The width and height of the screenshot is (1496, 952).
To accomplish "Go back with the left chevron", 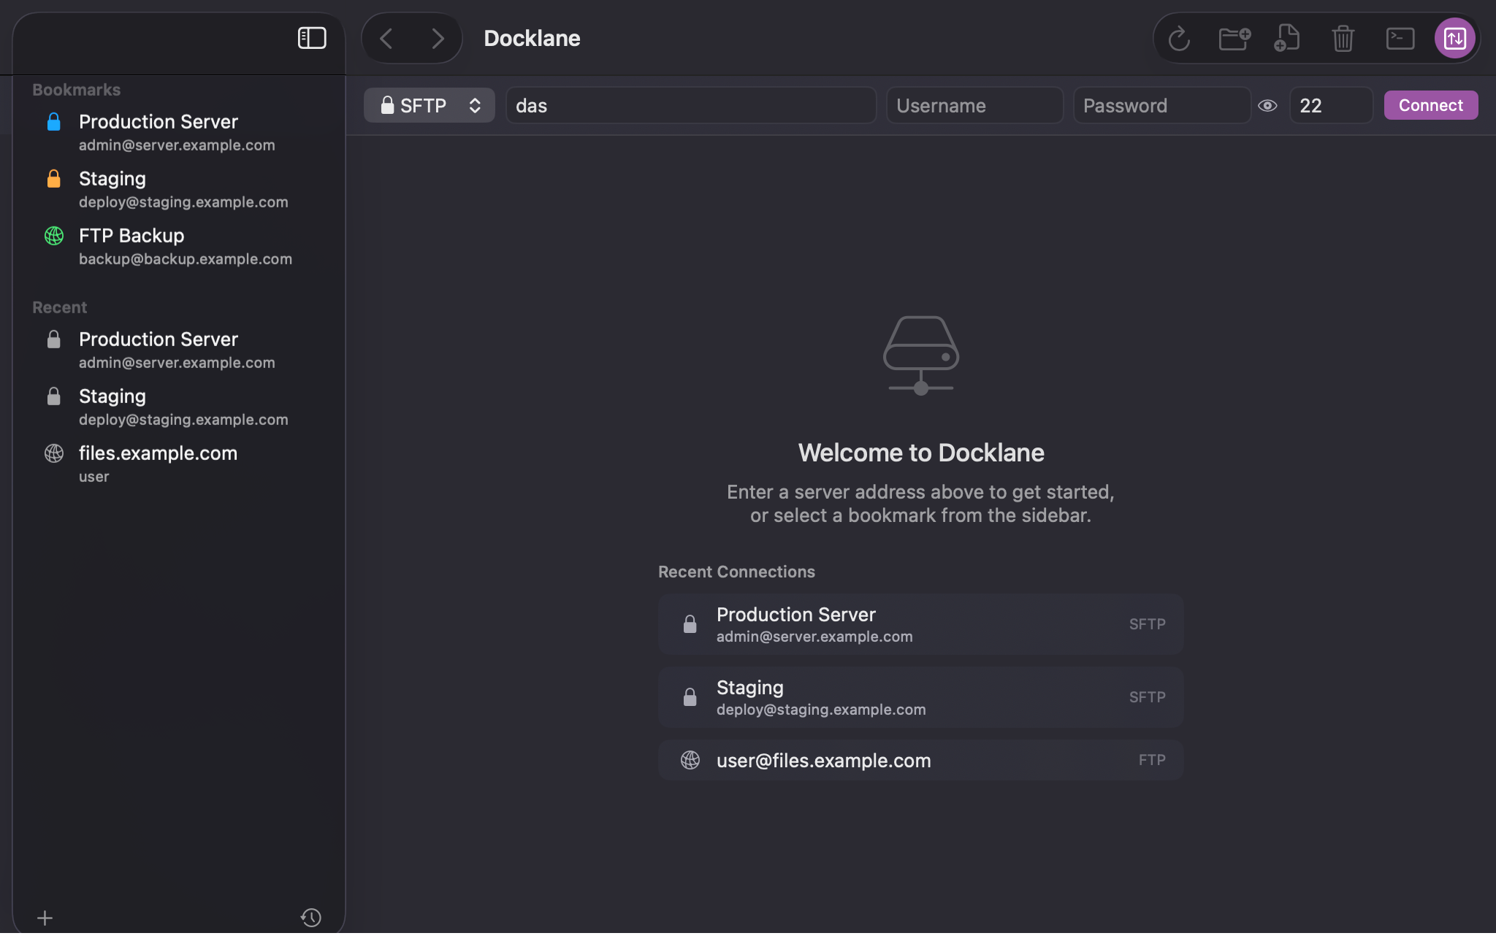I will (386, 38).
